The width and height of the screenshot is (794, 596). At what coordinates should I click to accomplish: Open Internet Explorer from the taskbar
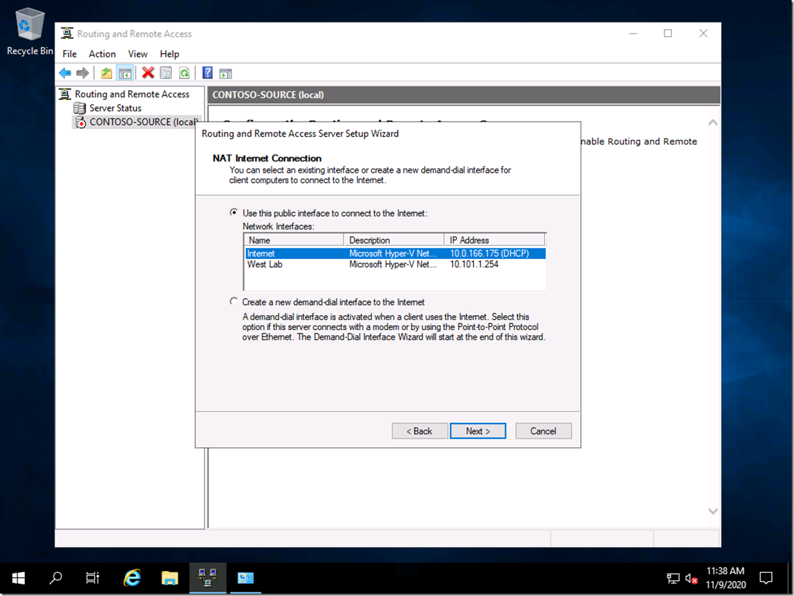point(132,578)
